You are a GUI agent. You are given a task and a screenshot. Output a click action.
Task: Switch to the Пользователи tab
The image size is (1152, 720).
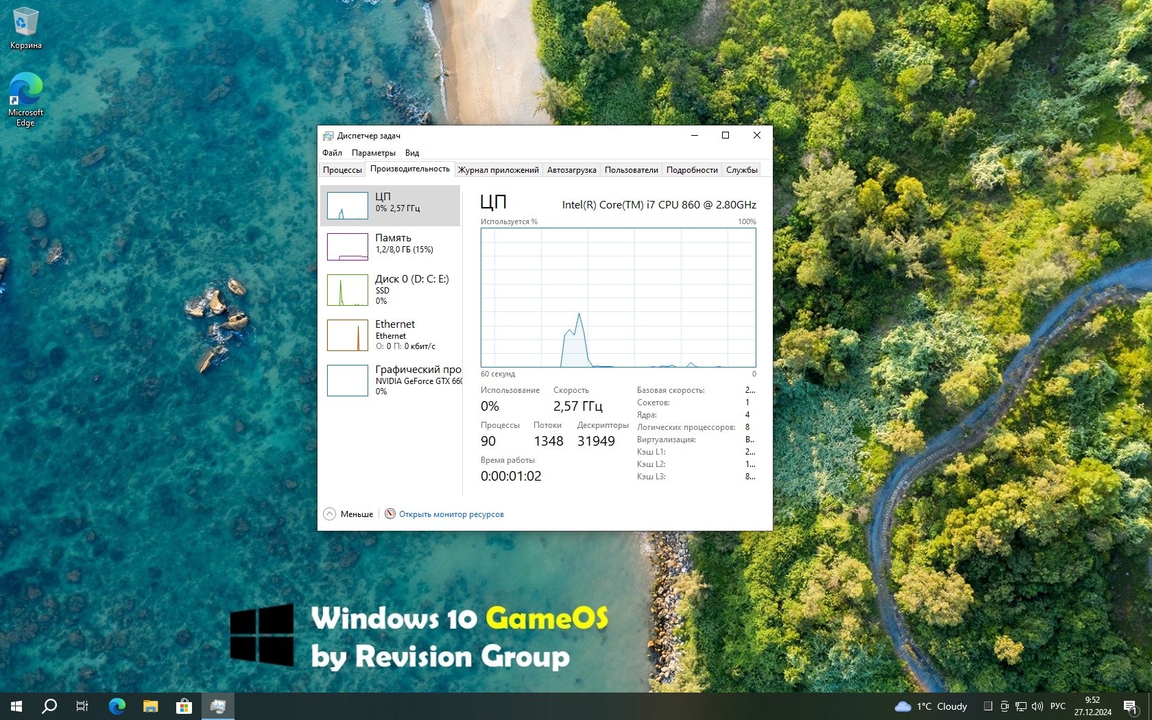click(632, 170)
